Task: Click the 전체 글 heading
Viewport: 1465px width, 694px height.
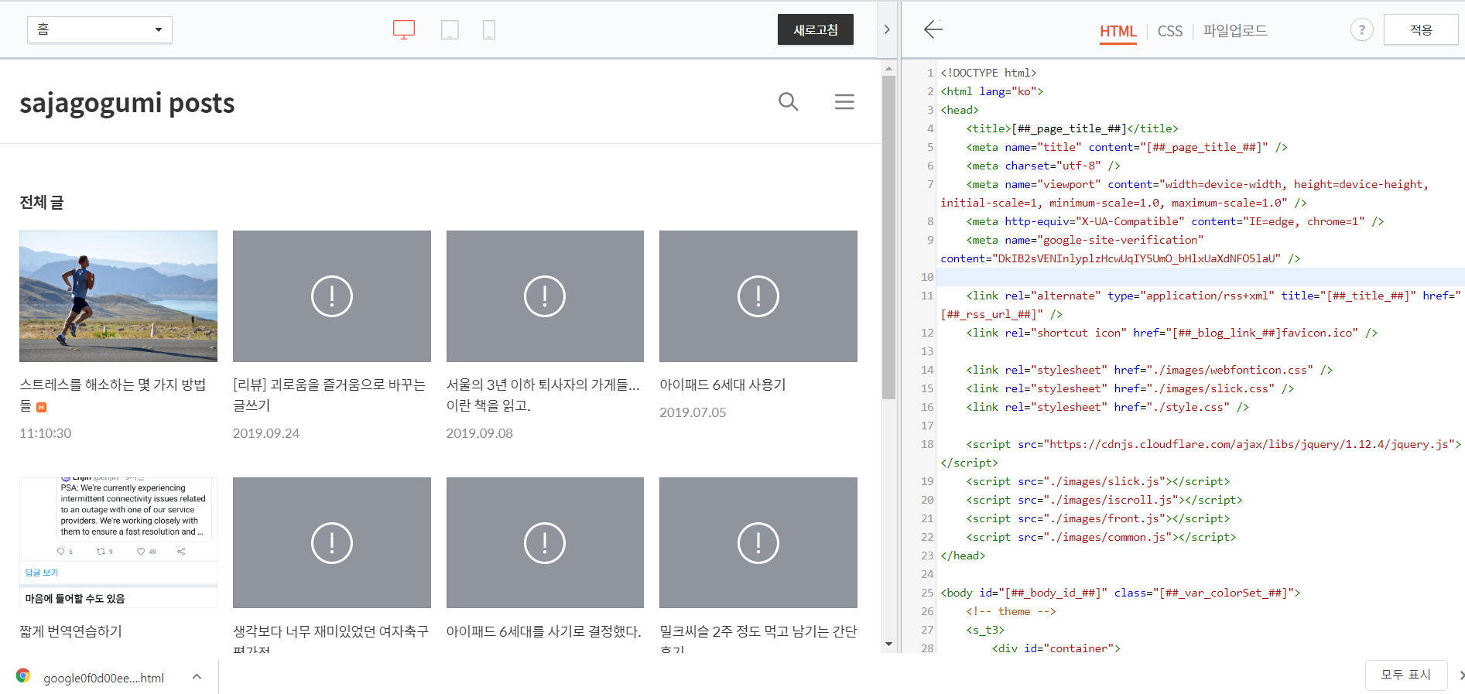Action: [42, 203]
